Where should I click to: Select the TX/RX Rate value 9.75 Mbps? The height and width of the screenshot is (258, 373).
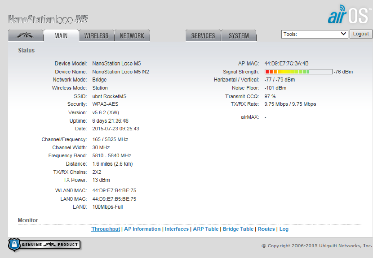290,104
